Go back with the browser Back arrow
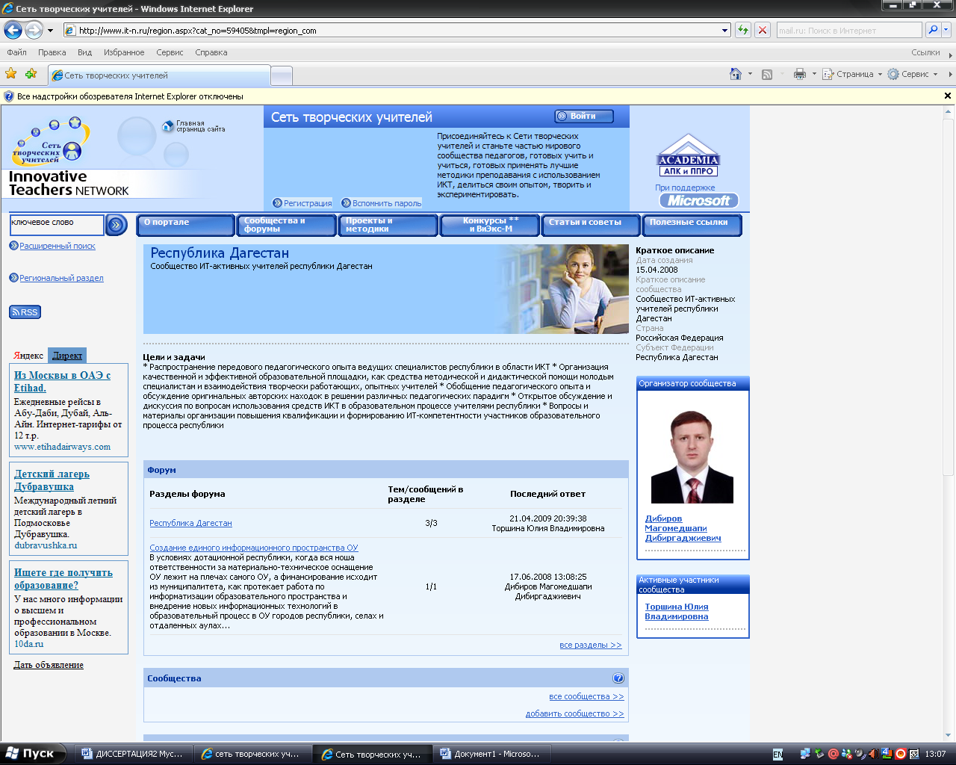 (x=13, y=30)
